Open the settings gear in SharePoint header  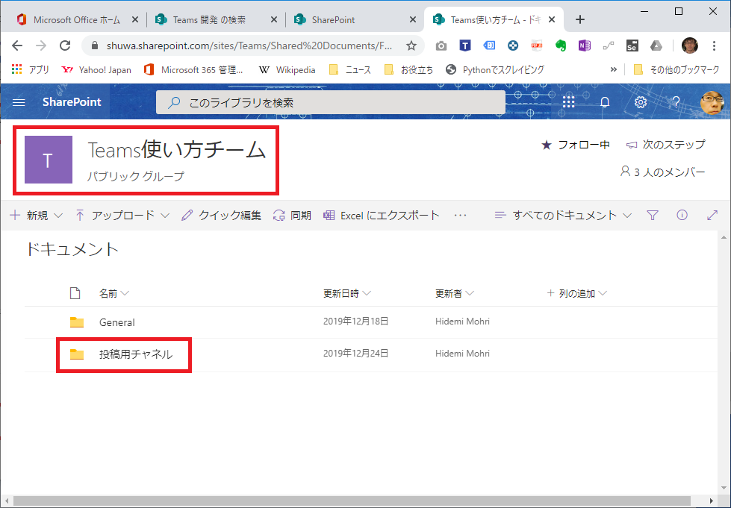640,102
